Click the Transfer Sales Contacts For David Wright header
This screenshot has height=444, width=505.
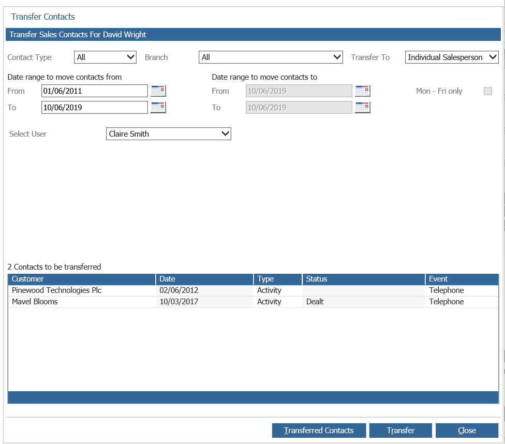[78, 35]
